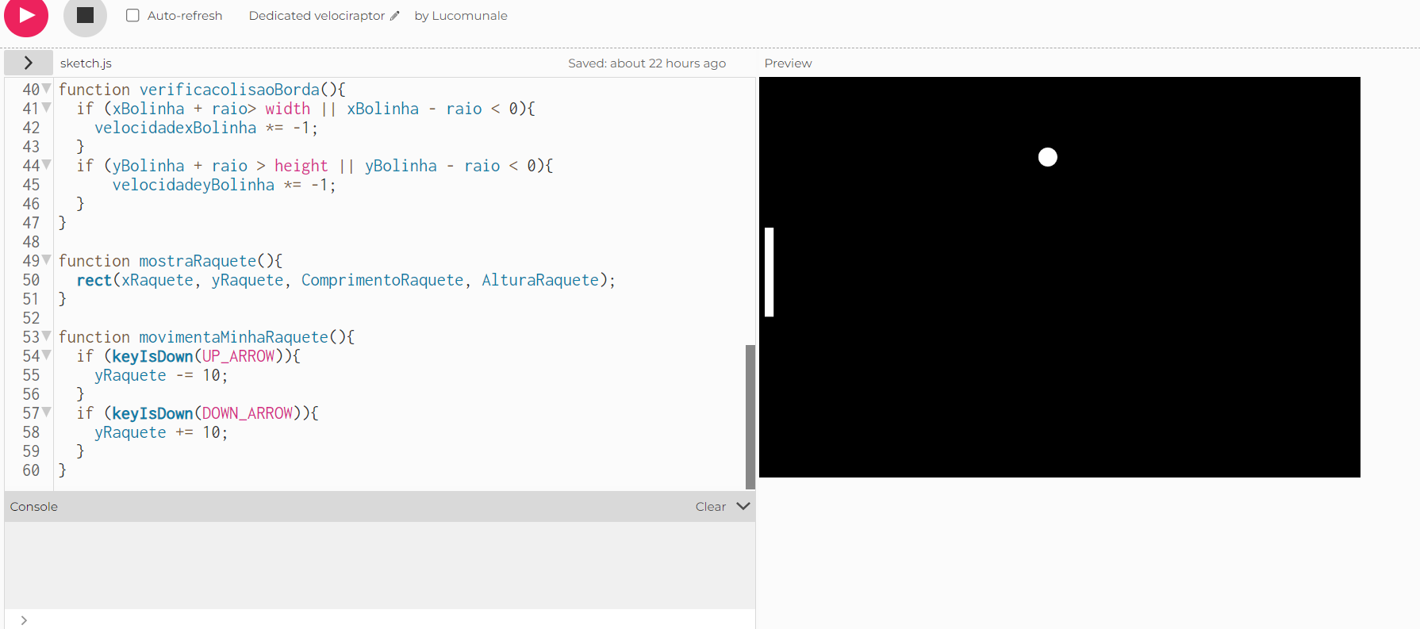The image size is (1420, 629).
Task: Click the 'Saved: about 22 hours ago' status
Action: point(647,63)
